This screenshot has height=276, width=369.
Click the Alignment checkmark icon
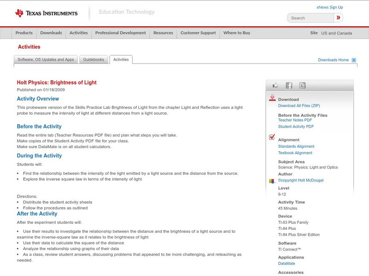(x=272, y=137)
